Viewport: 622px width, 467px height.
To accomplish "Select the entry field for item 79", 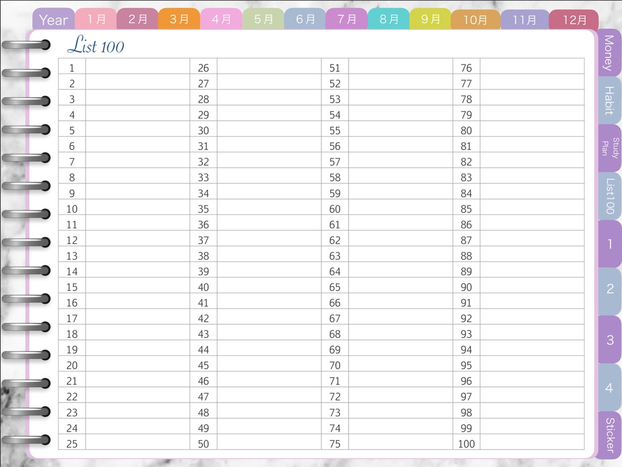I will coord(532,113).
